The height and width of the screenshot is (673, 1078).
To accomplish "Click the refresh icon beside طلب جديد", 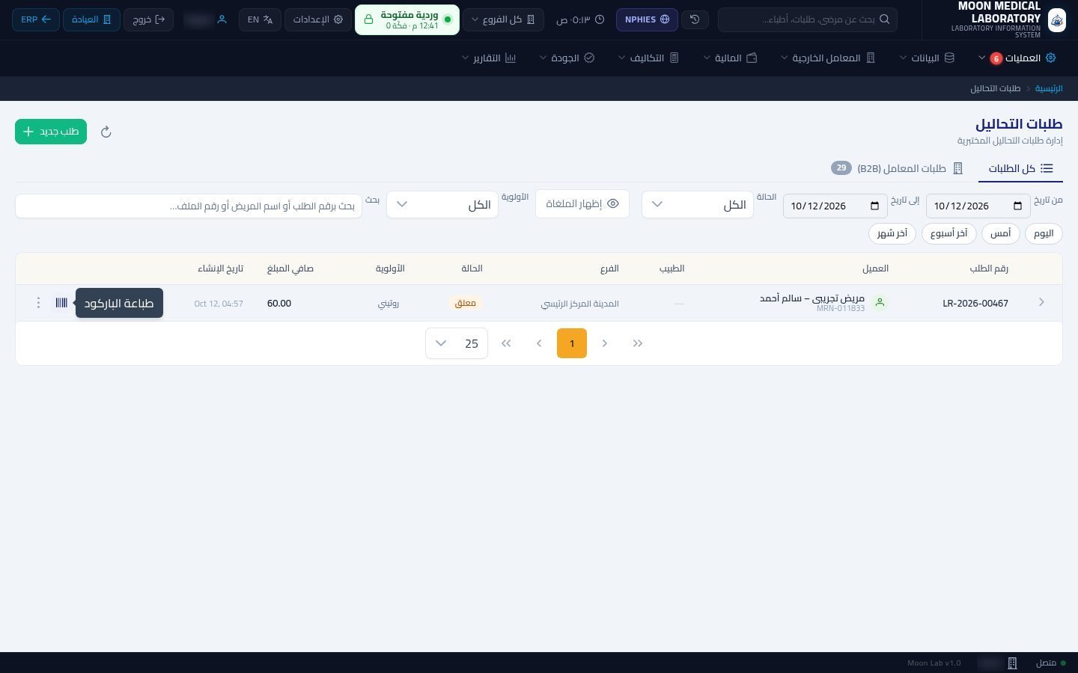I will pos(106,132).
